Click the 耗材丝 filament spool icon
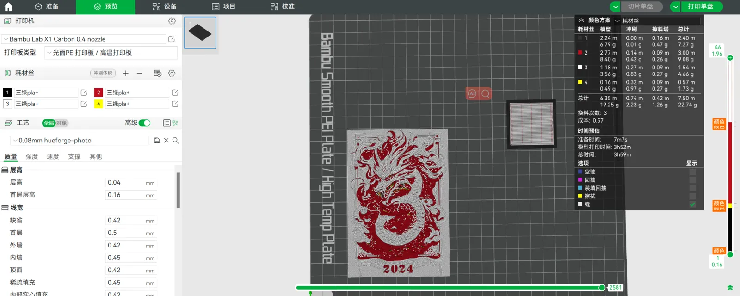740x296 pixels. pos(7,73)
